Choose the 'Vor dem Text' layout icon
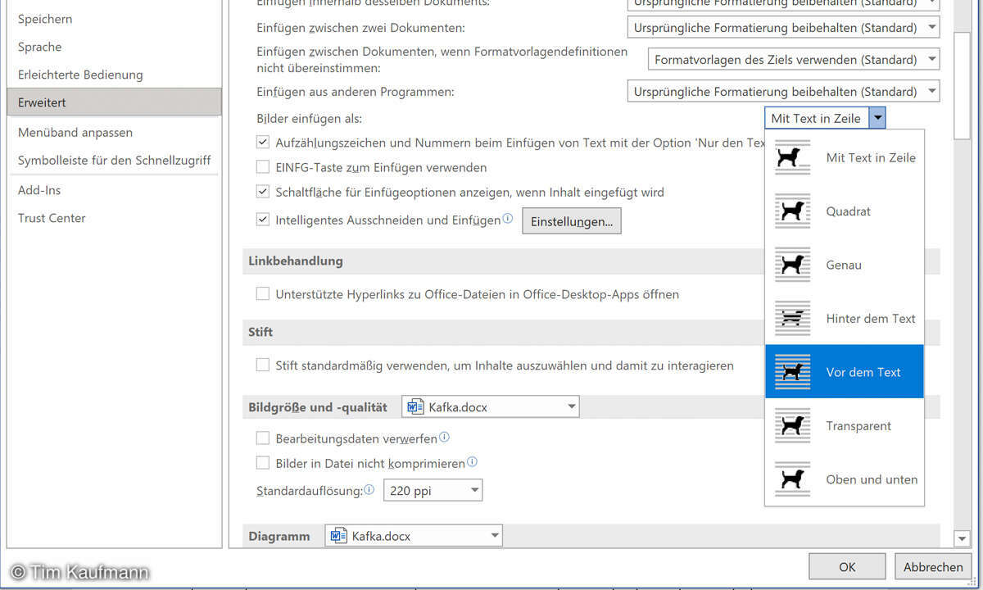Viewport: 983px width, 590px height. [x=791, y=372]
